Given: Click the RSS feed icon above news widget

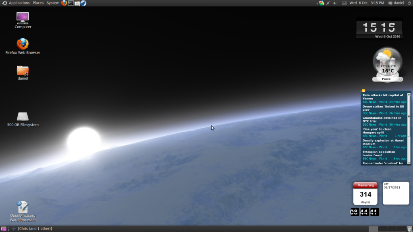Looking at the screenshot, I should 363,91.
